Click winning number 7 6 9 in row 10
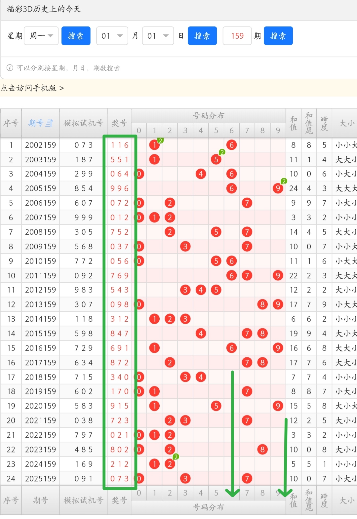 tap(119, 276)
